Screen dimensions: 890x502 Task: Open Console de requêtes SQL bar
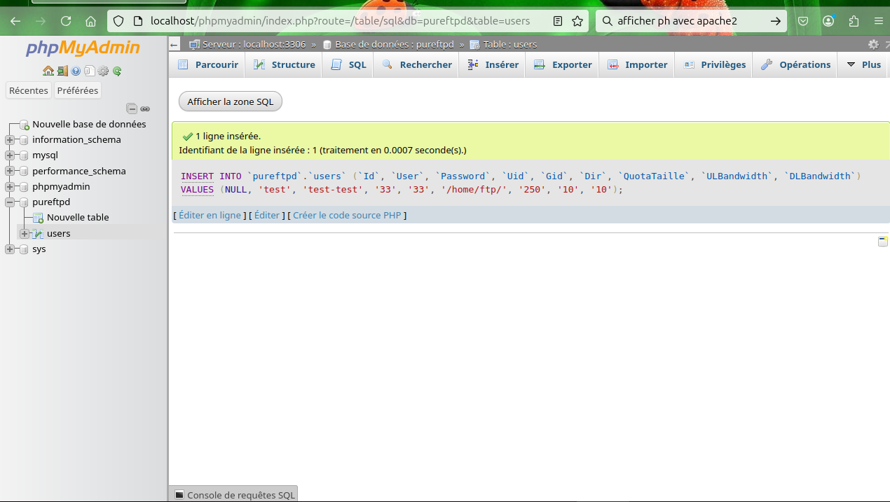[x=234, y=494]
